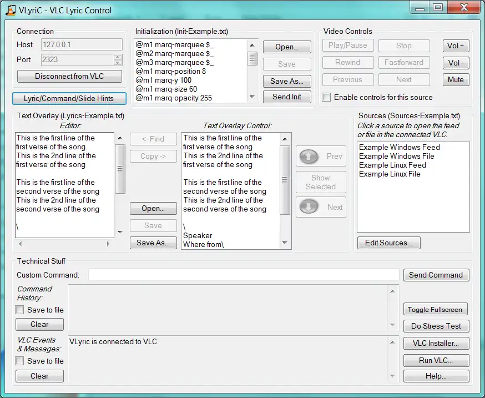The width and height of the screenshot is (485, 398).
Task: Click the Fastforward button
Action: [404, 63]
